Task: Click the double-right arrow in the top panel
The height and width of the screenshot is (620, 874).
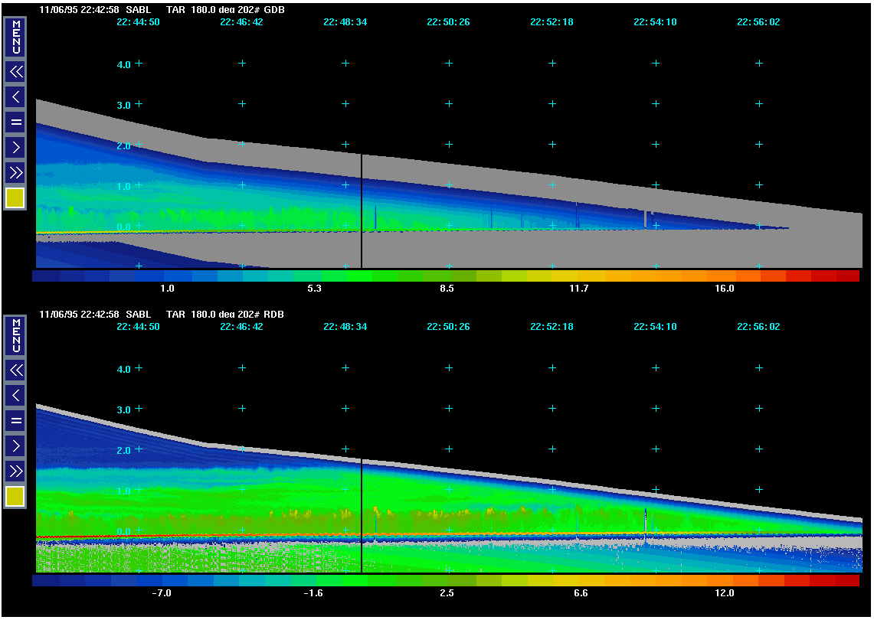Action: 15,171
